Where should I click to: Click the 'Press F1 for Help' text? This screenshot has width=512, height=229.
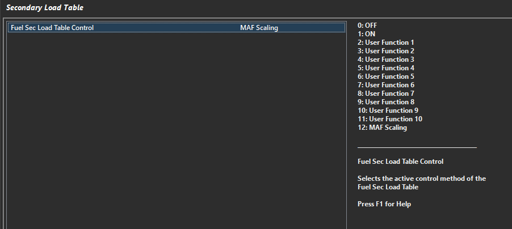tap(384, 204)
